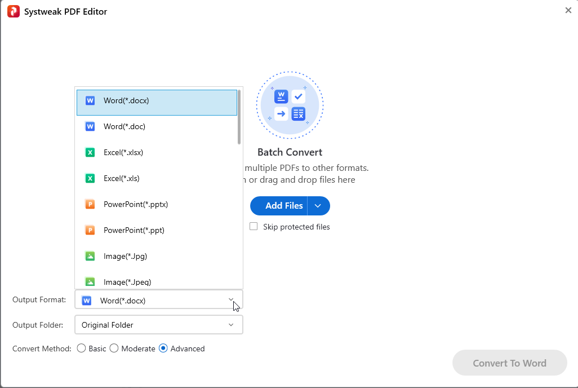Viewport: 578px width, 388px height.
Task: Click the Convert To Word button
Action: point(509,363)
